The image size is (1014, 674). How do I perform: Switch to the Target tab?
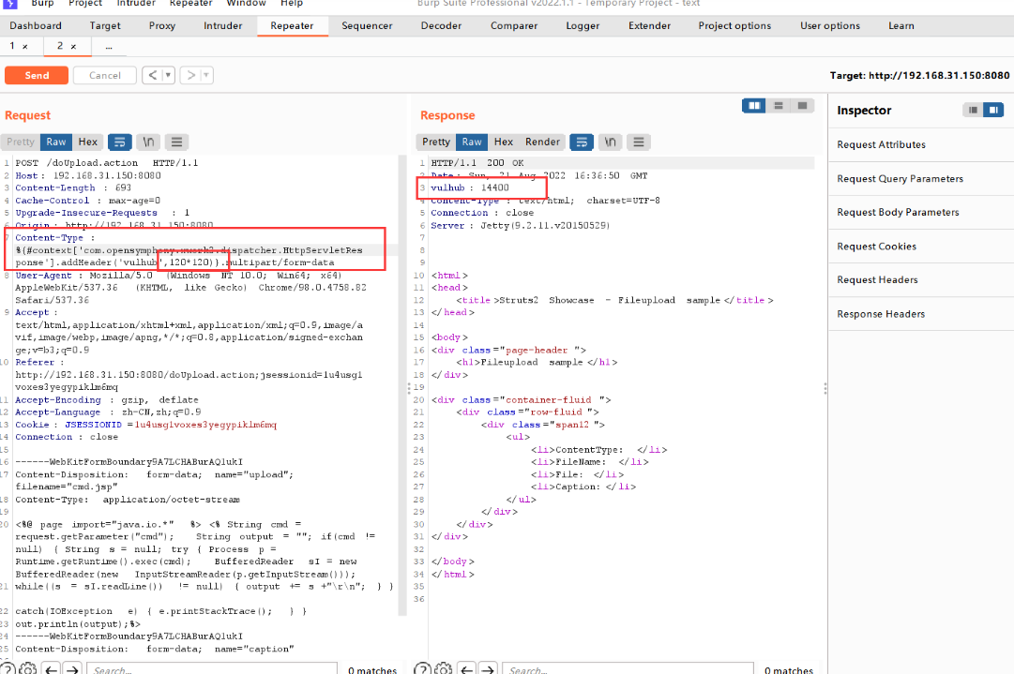click(105, 26)
